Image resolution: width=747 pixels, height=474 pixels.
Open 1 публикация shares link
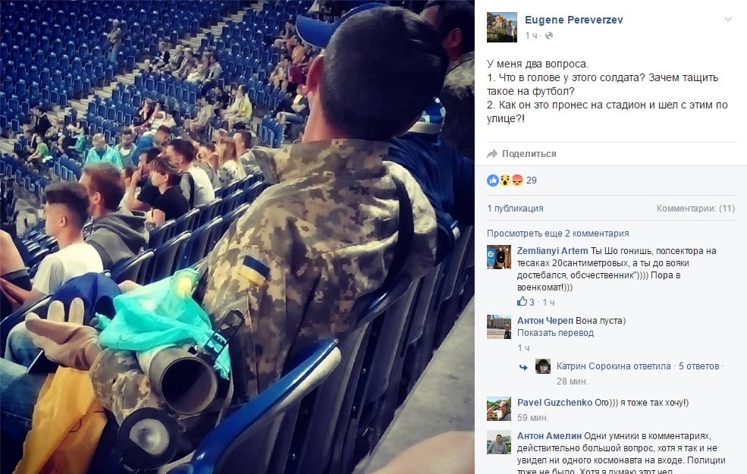(515, 208)
